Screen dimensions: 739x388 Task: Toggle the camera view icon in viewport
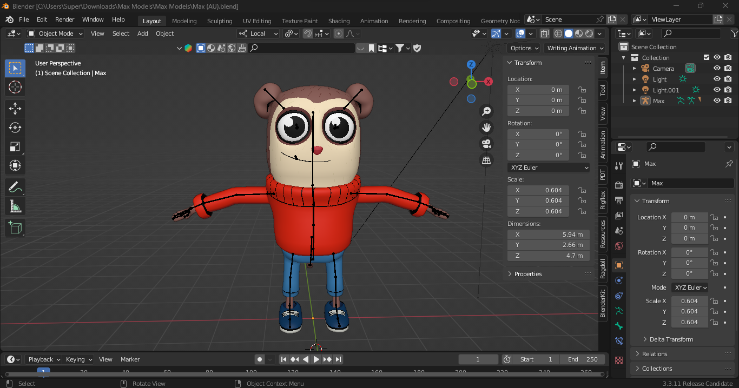pyautogui.click(x=486, y=144)
